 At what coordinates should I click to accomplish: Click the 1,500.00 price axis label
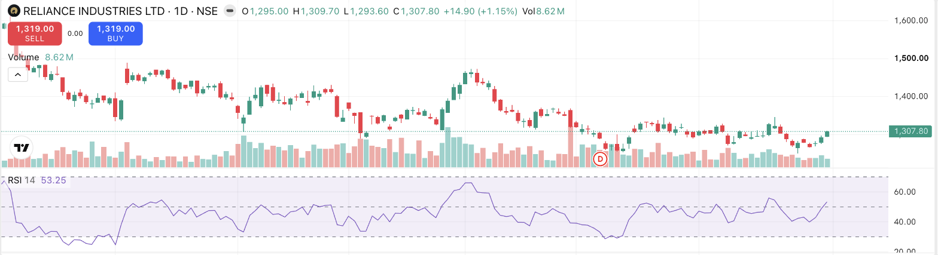(910, 59)
